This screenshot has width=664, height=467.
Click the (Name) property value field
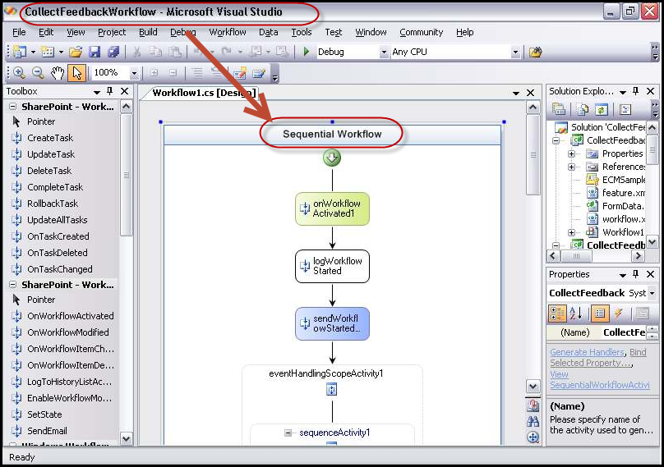click(x=624, y=332)
